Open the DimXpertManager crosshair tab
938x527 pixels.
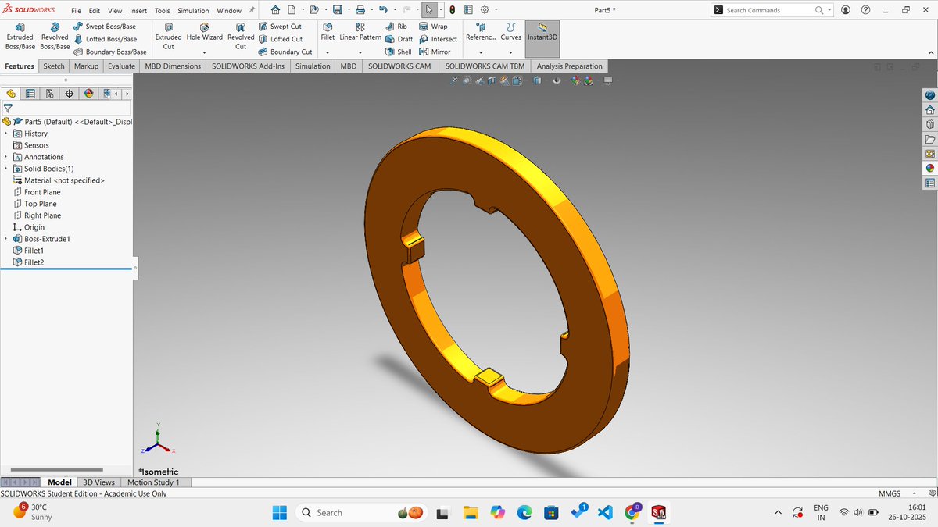(70, 94)
